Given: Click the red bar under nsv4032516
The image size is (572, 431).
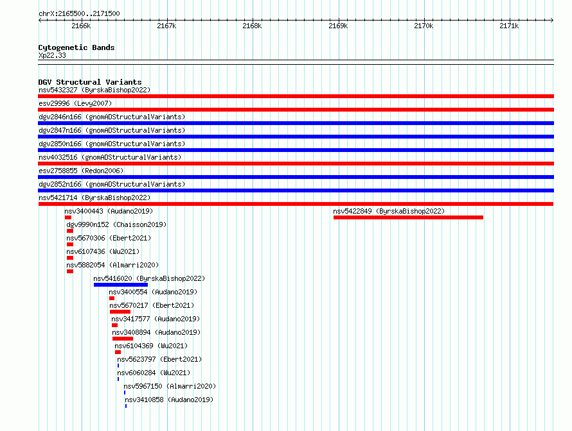Looking at the screenshot, I should coord(296,164).
